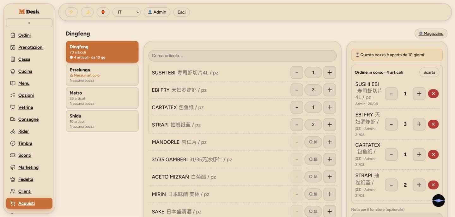Decrease EBI FRY quantity in order panel
The image size is (455, 217).
click(x=391, y=124)
